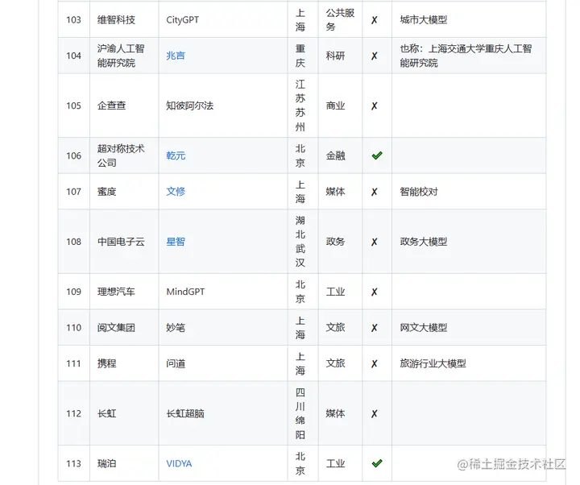Click the X mark in the MindGPT row
The height and width of the screenshot is (485, 580).
pos(375,292)
